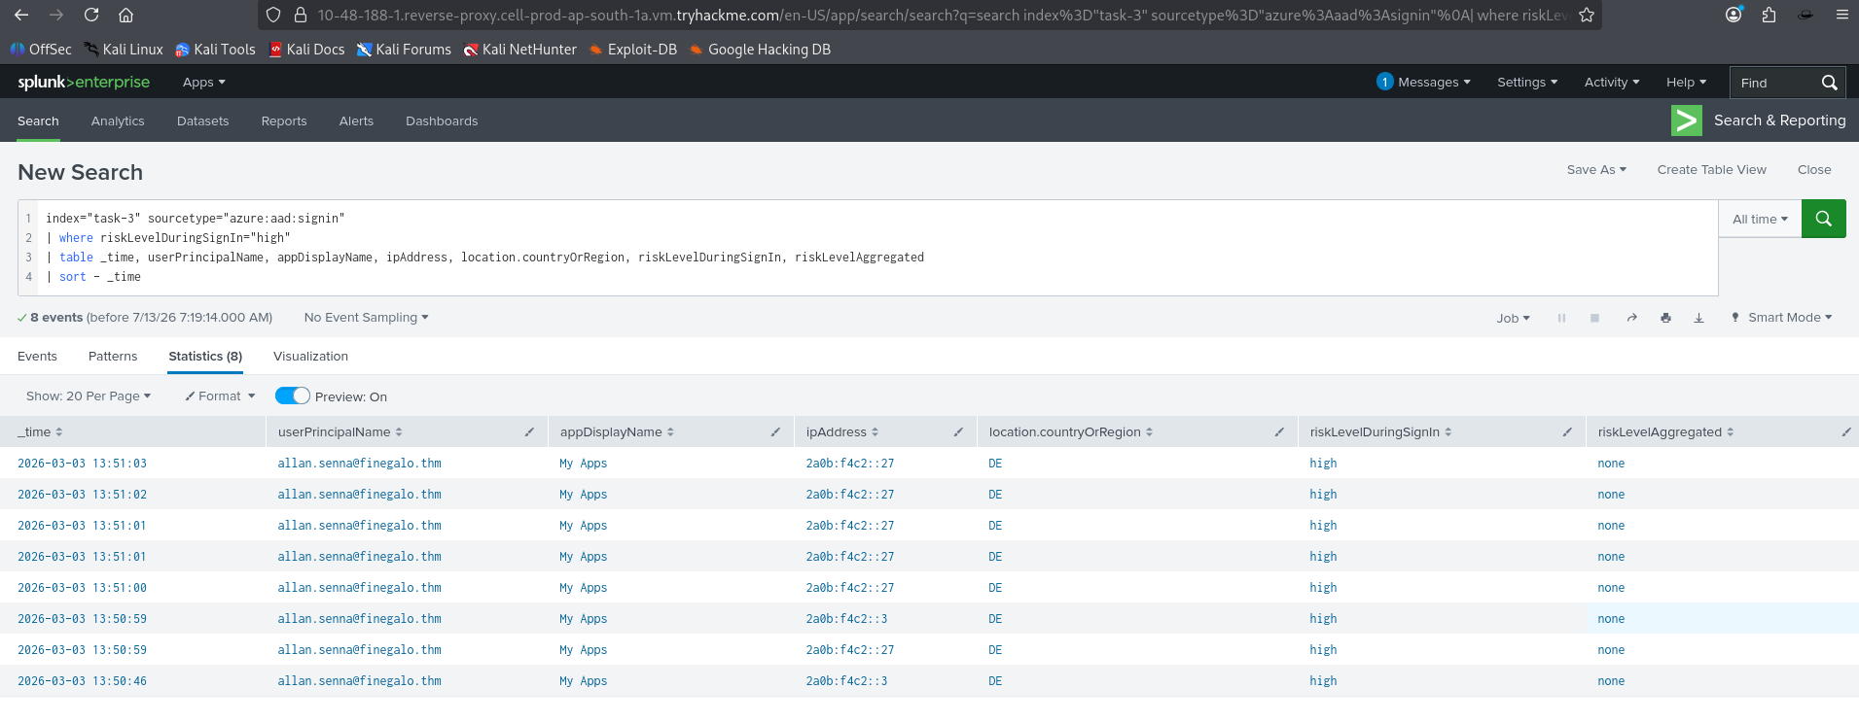Open the No Event Sampling dropdown
Image resolution: width=1859 pixels, height=723 pixels.
[366, 318]
